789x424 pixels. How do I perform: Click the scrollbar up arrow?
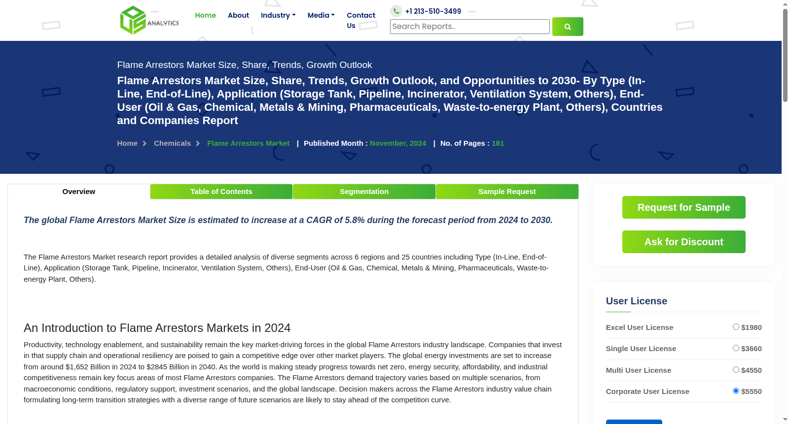click(785, 4)
